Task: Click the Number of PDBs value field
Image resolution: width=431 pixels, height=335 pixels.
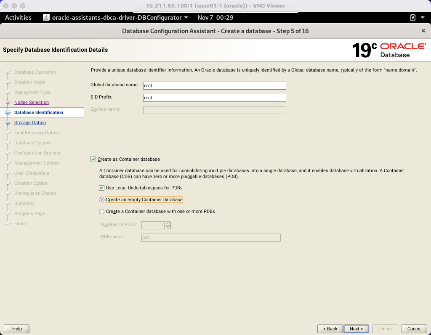Action: (x=153, y=225)
